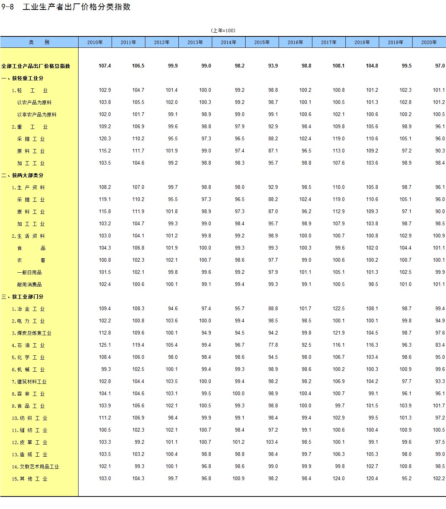Click 冶金工业 2017 value 122.5
This screenshot has width=446, height=509.
point(339,309)
